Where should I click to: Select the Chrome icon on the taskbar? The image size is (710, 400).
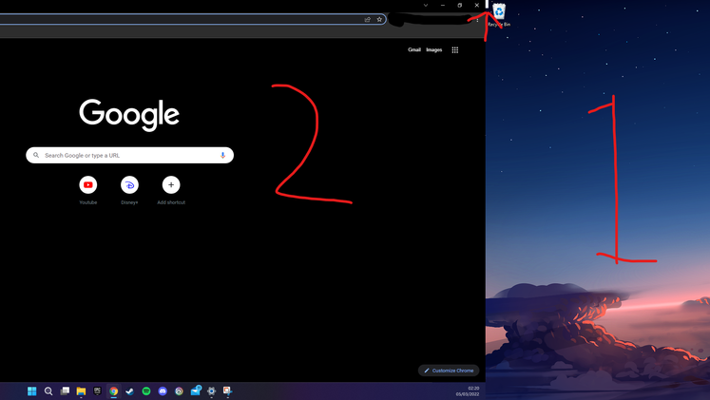tap(114, 390)
